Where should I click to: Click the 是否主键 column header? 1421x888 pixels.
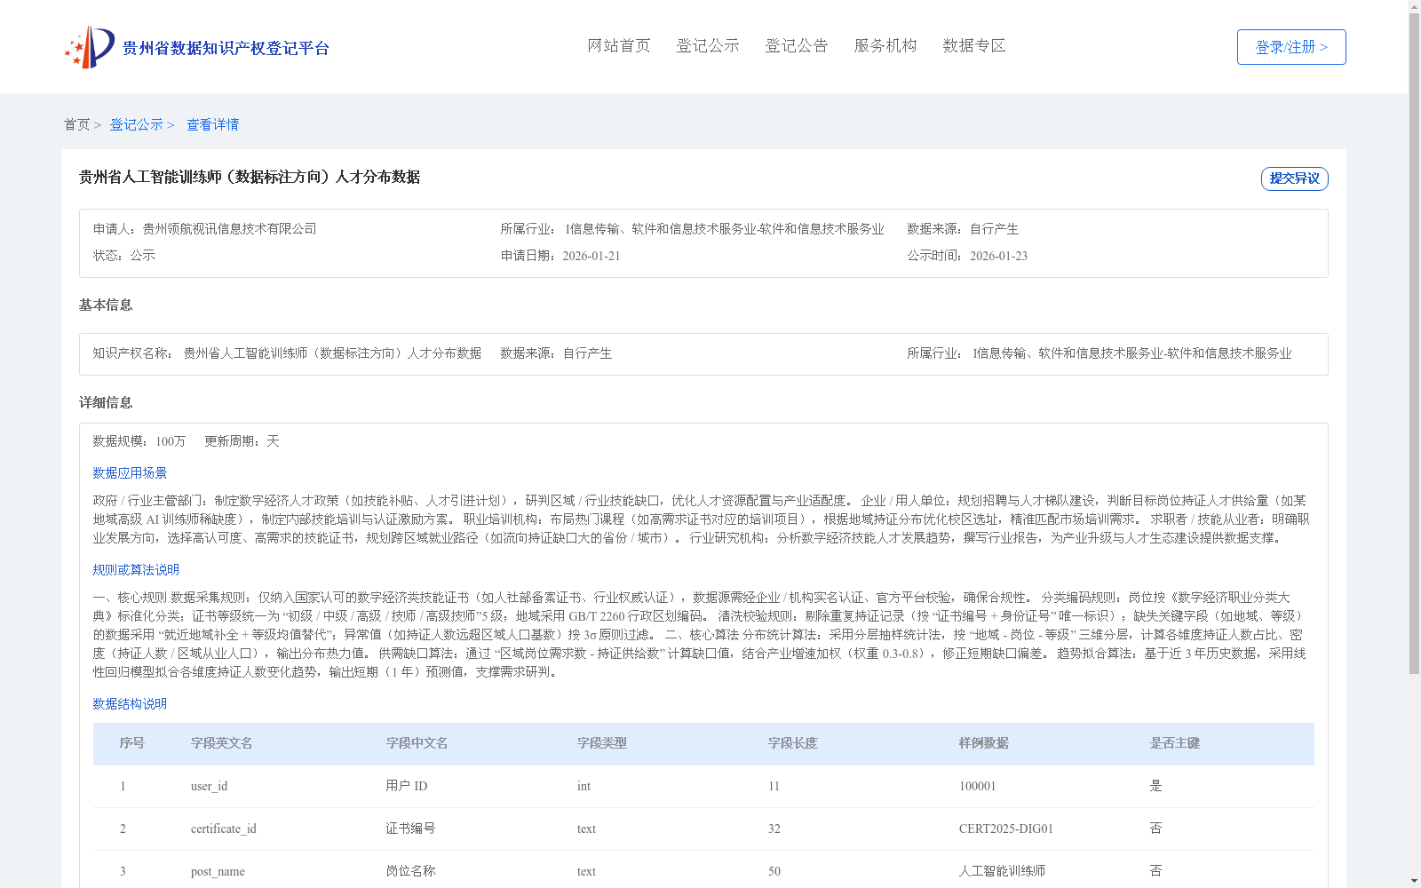click(x=1175, y=743)
